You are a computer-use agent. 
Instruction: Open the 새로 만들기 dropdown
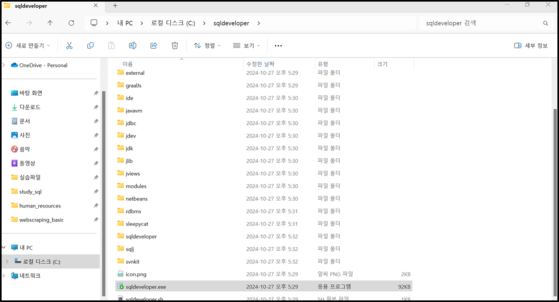pos(28,45)
